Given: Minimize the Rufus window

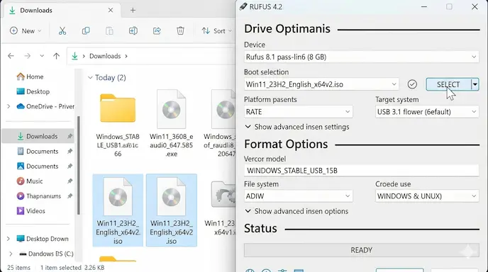Looking at the screenshot, I should 424,7.
